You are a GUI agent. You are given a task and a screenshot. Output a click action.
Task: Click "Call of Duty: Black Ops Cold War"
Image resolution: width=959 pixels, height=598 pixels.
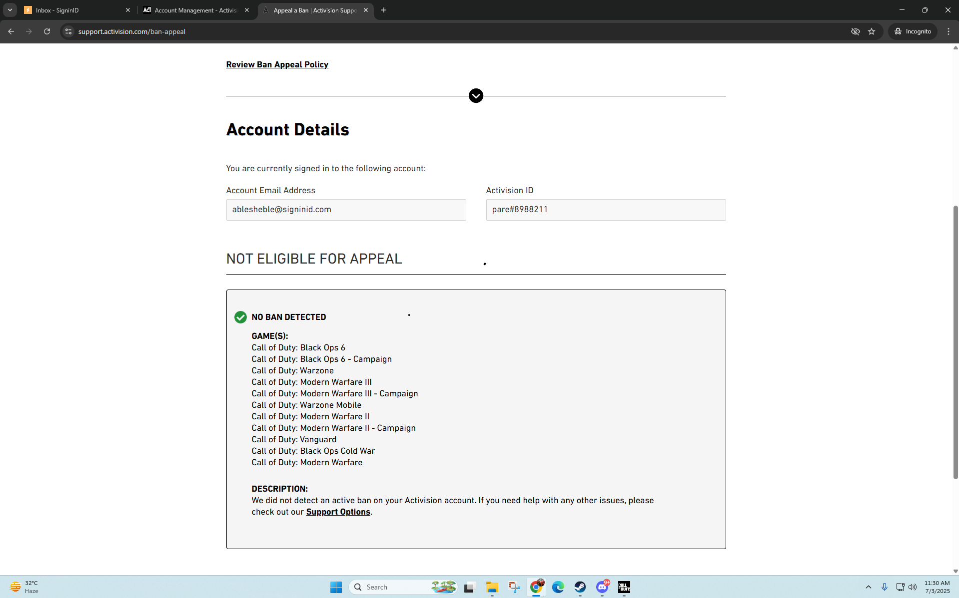click(313, 451)
